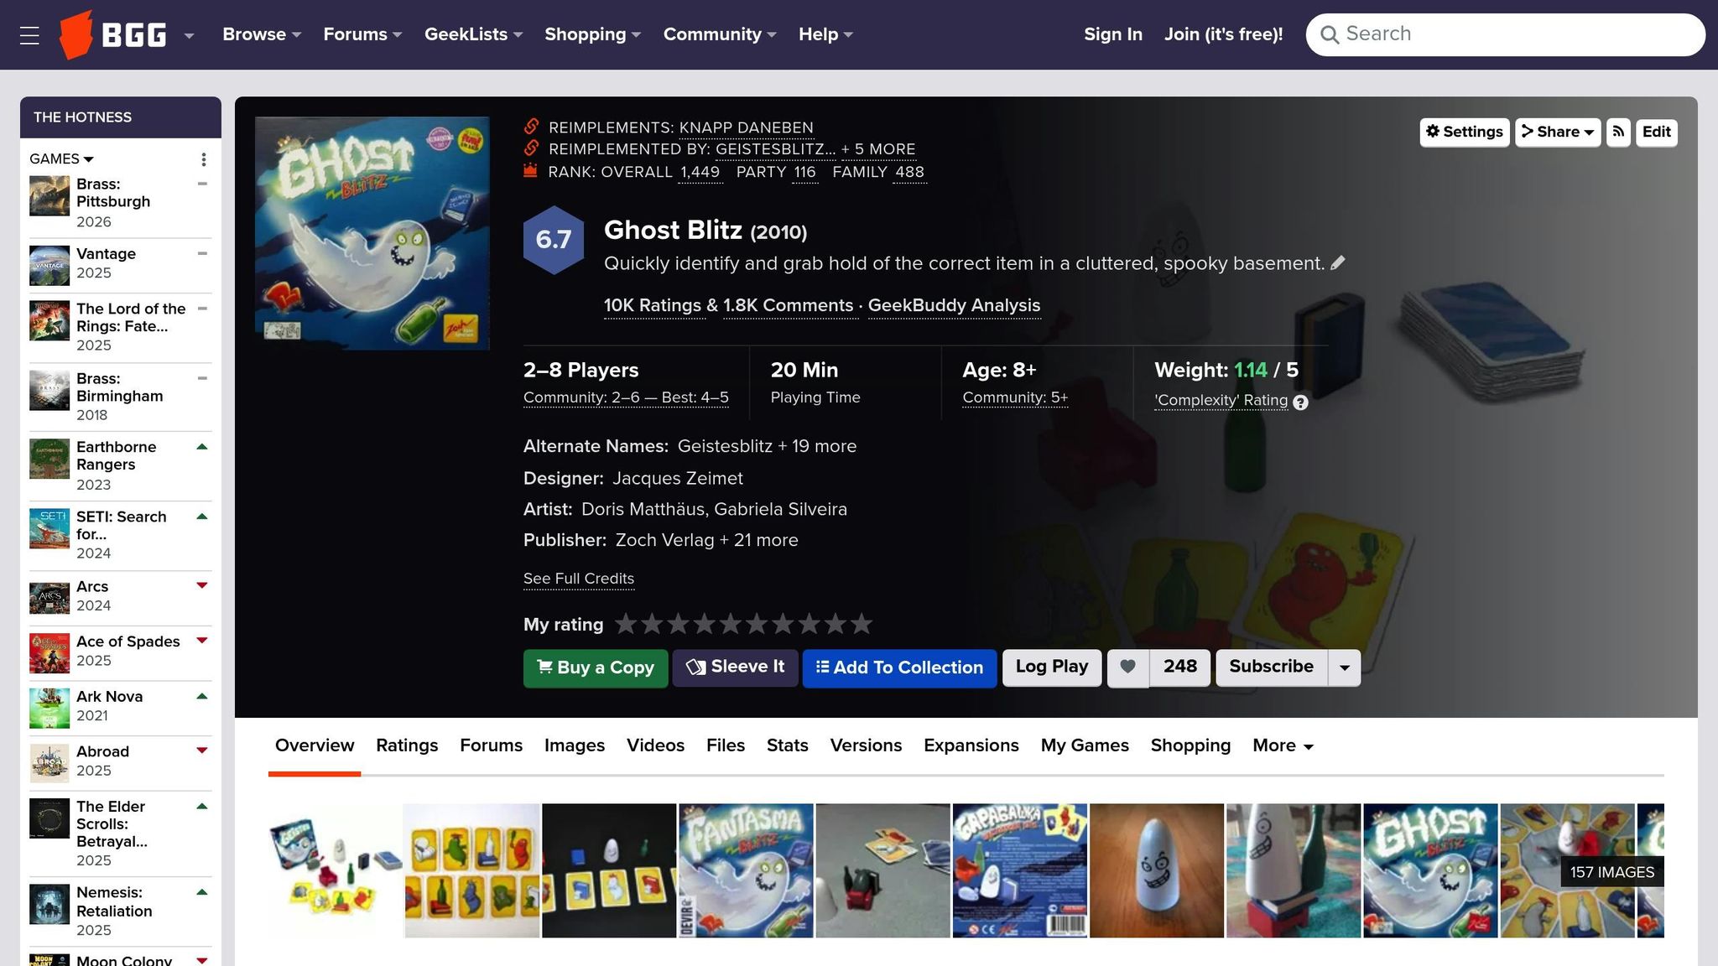Switch to the Ratings tab

click(x=407, y=745)
